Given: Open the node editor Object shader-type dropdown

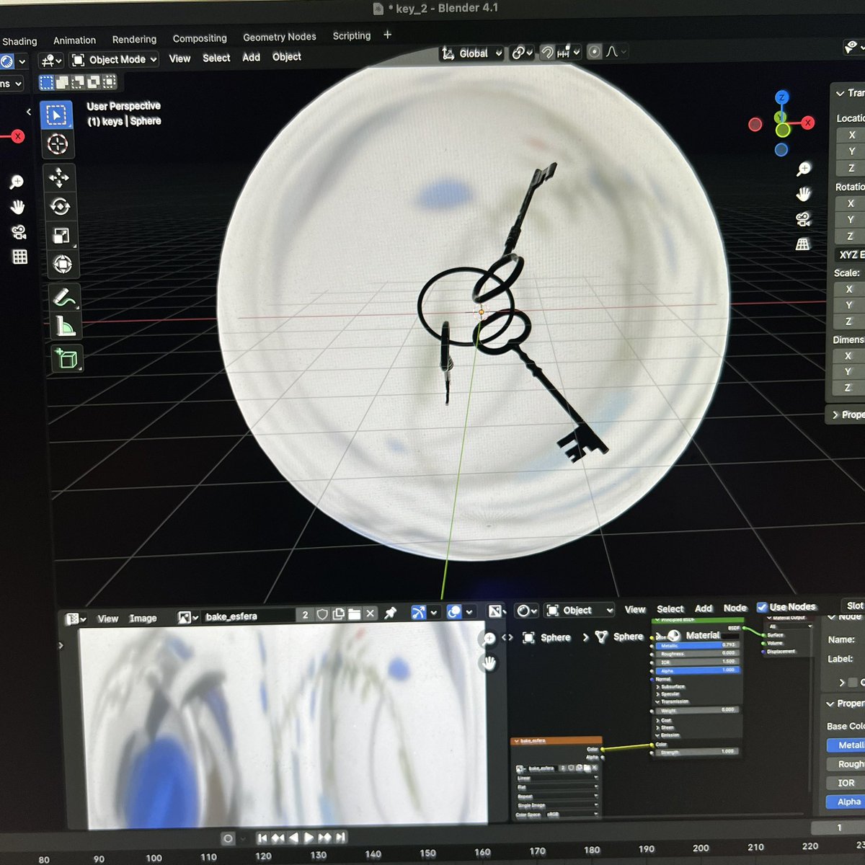Looking at the screenshot, I should (x=580, y=611).
